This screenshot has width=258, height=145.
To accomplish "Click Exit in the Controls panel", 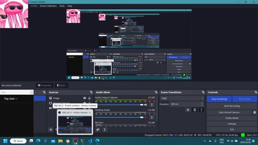I will point(232,129).
